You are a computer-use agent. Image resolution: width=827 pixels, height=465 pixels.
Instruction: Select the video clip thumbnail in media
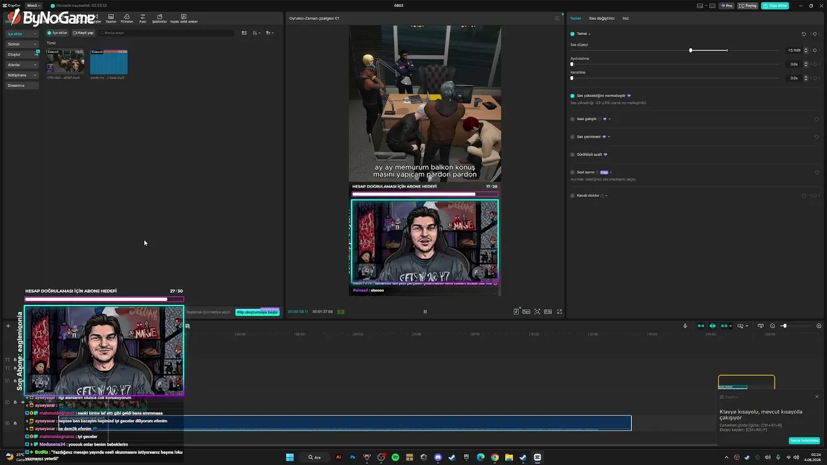pos(65,62)
